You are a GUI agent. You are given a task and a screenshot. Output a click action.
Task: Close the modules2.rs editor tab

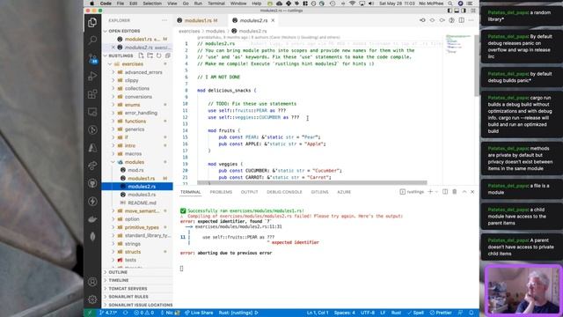[x=273, y=20]
